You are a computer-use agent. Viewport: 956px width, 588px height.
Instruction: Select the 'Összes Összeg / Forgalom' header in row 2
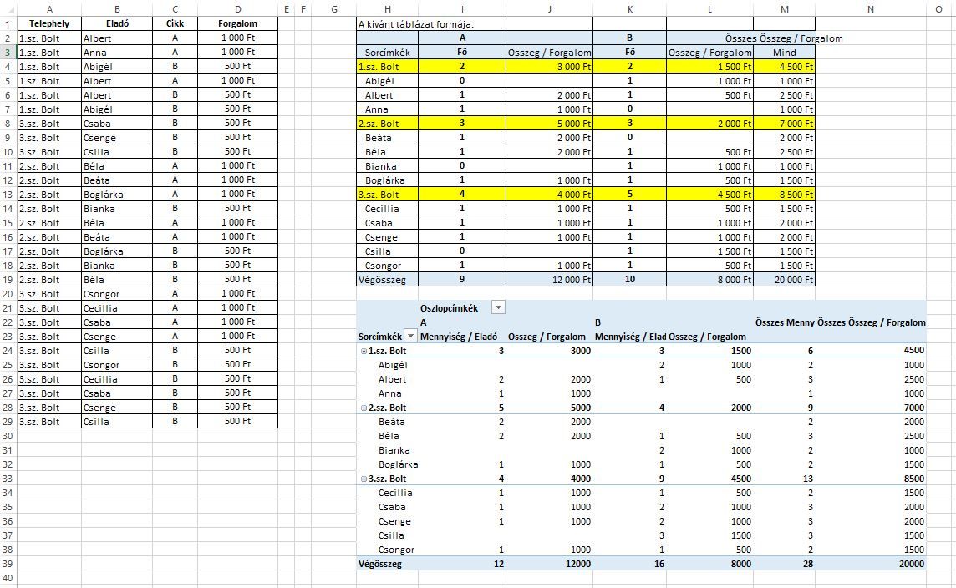pyautogui.click(x=784, y=38)
